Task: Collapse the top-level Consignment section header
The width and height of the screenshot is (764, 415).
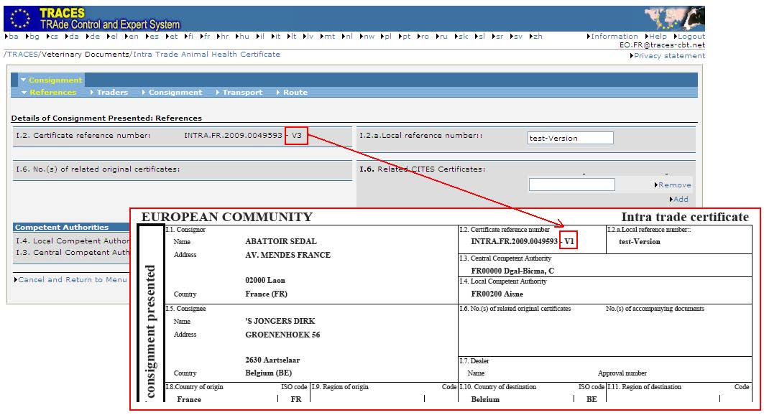Action: (x=52, y=80)
